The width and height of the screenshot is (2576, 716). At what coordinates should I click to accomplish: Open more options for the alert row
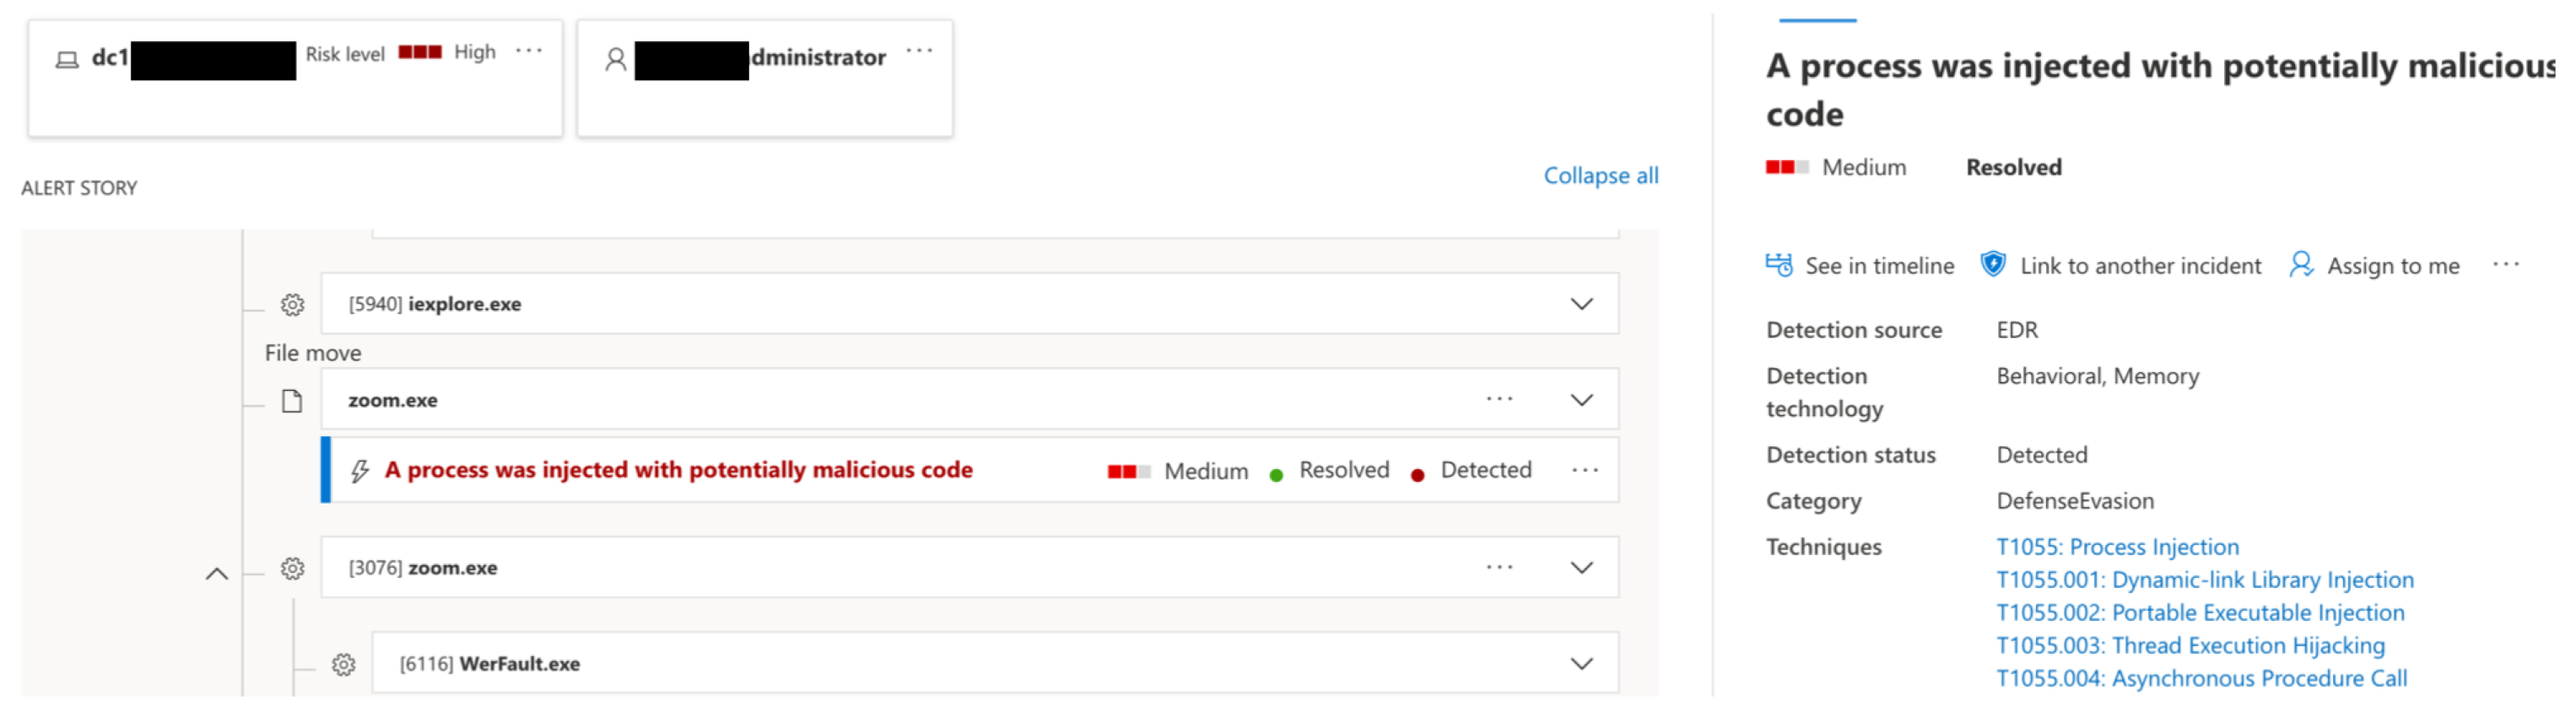(x=1585, y=470)
